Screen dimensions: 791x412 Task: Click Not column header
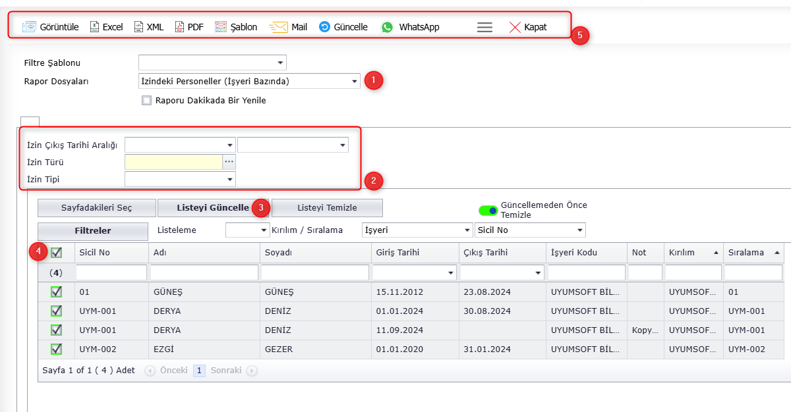(x=645, y=253)
